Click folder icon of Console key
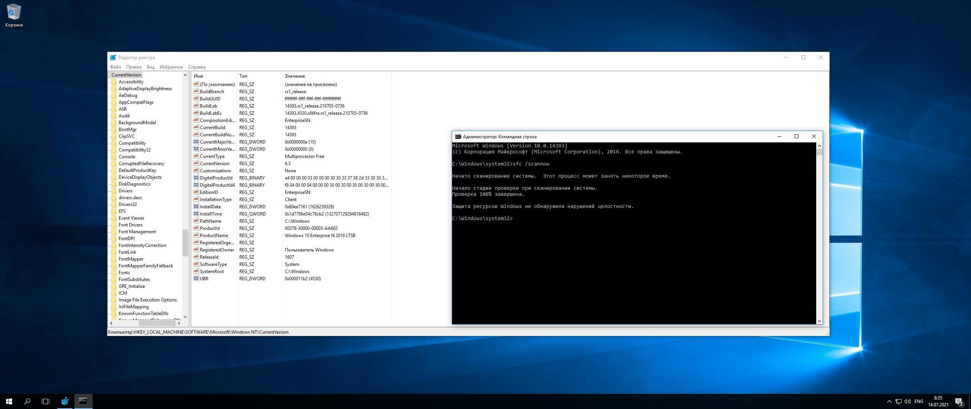This screenshot has width=971, height=409. coord(114,157)
